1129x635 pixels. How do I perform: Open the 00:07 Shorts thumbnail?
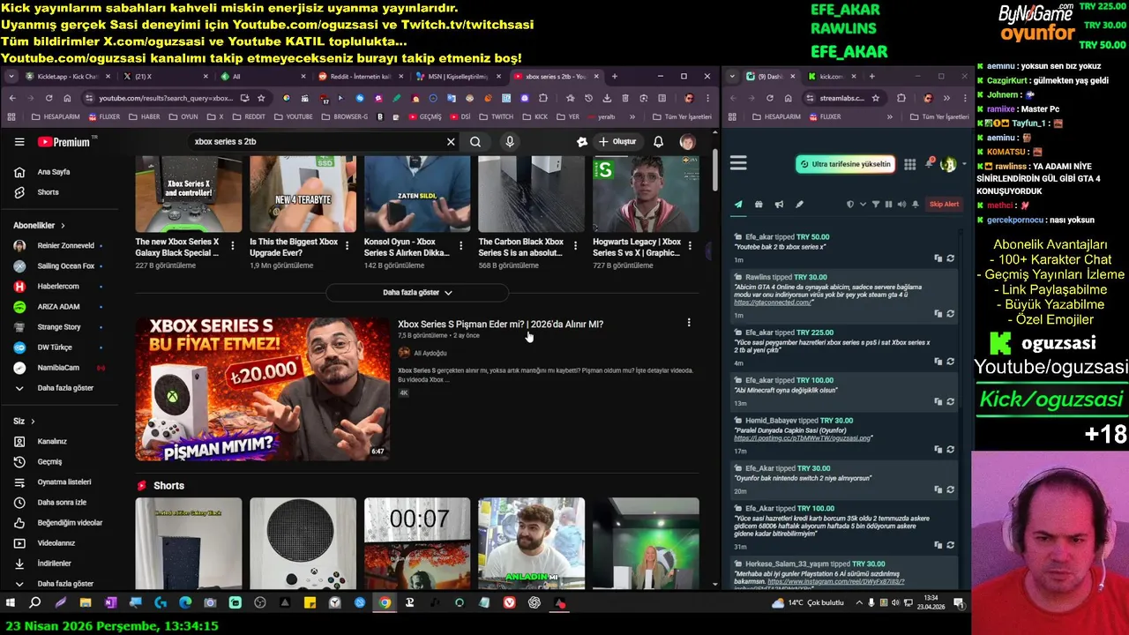[417, 543]
